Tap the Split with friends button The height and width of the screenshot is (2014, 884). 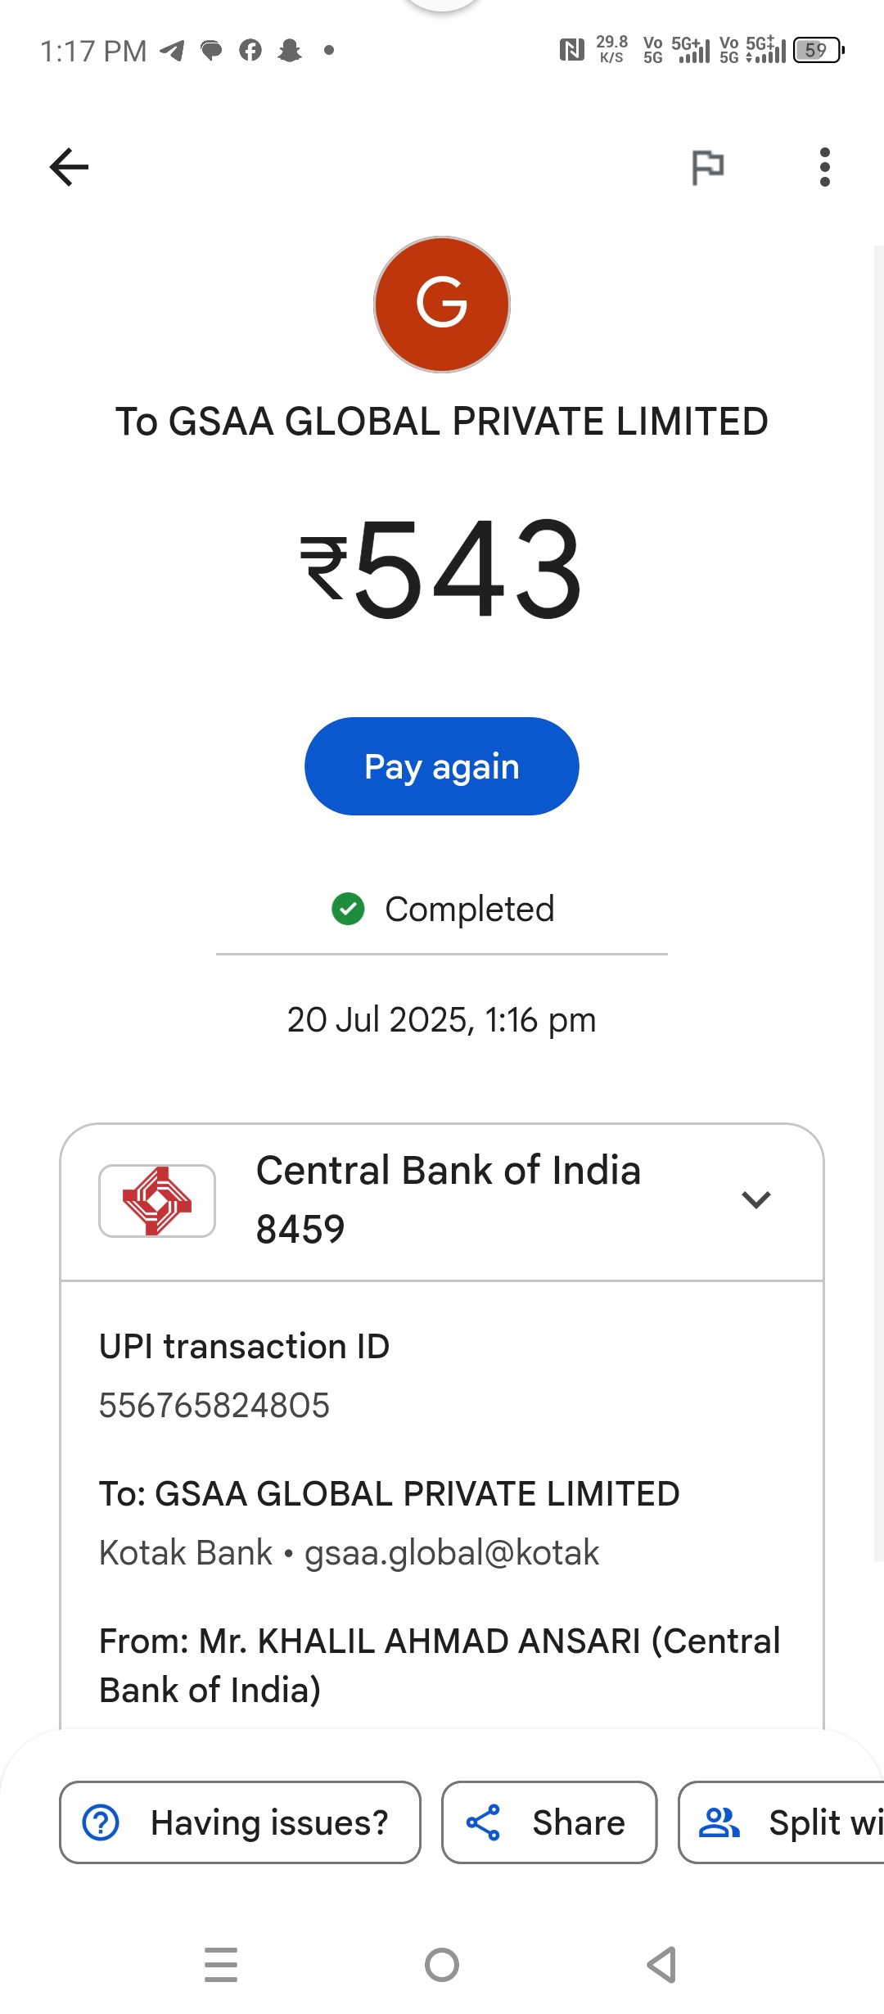(x=782, y=1822)
